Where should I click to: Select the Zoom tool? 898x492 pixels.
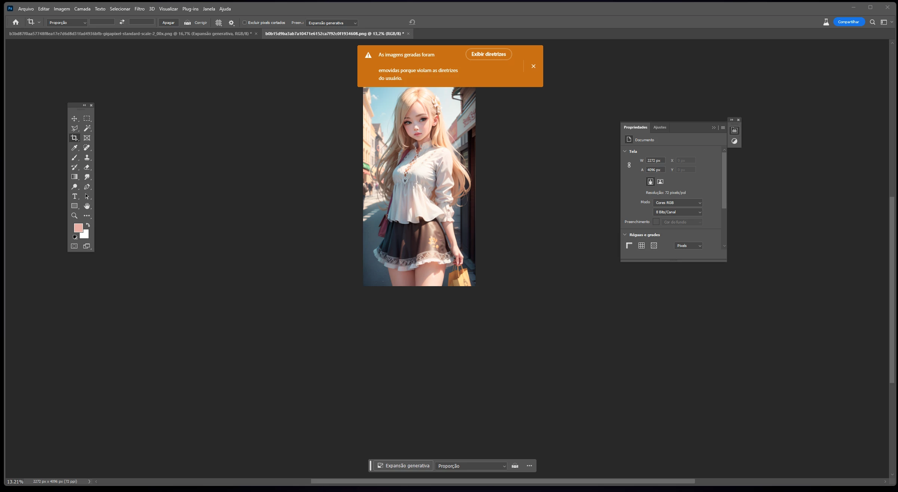click(74, 216)
